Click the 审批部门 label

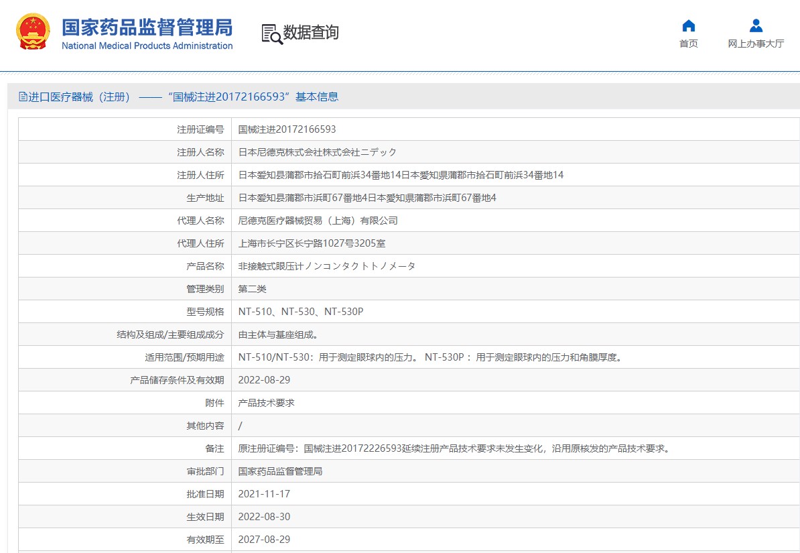[205, 471]
